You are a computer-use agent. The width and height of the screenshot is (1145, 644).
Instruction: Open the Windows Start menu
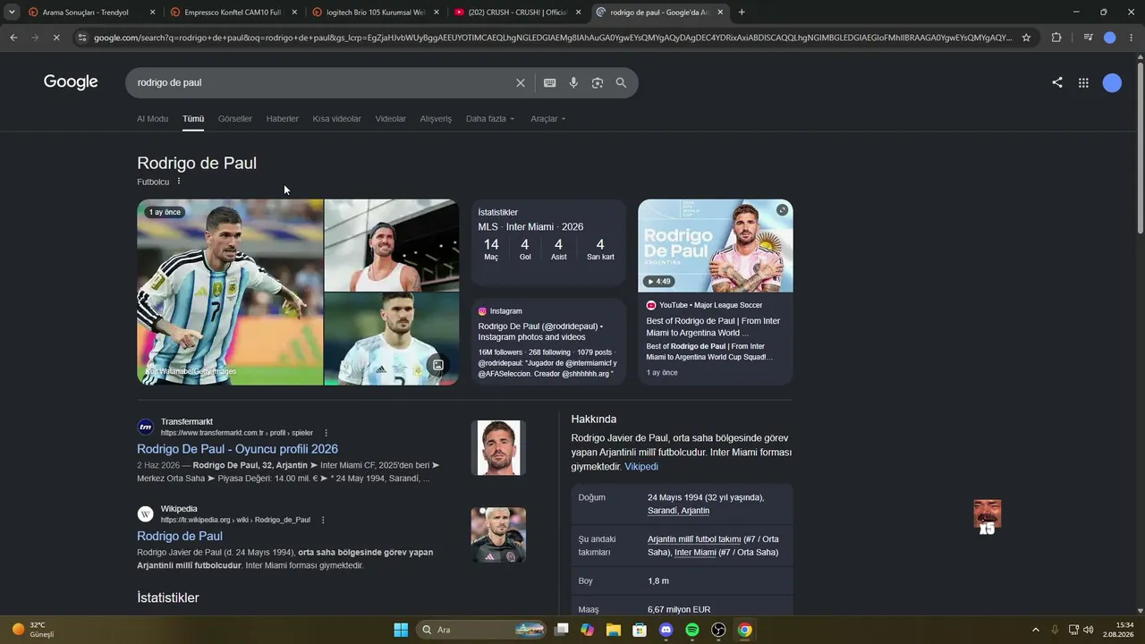click(401, 630)
